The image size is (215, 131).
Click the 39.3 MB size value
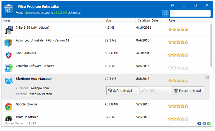111,40
